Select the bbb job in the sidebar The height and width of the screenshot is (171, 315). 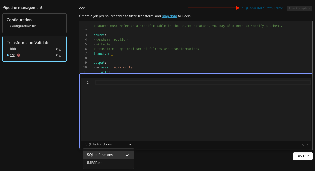point(13,49)
